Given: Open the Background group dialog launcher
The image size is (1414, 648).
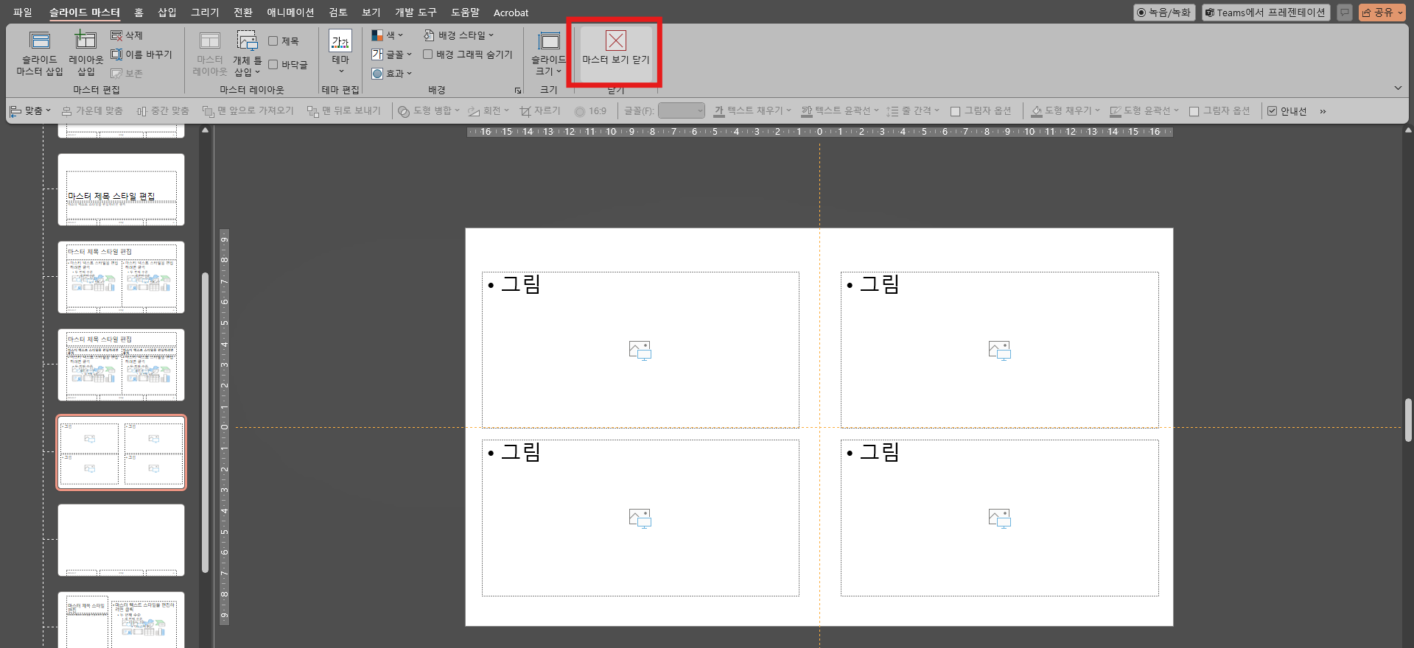Looking at the screenshot, I should 518,91.
